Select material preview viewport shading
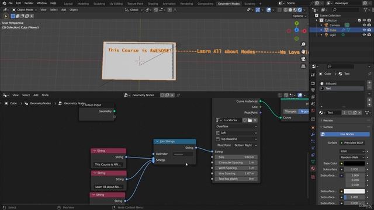Screen dimensions: 374x210 click(x=295, y=10)
